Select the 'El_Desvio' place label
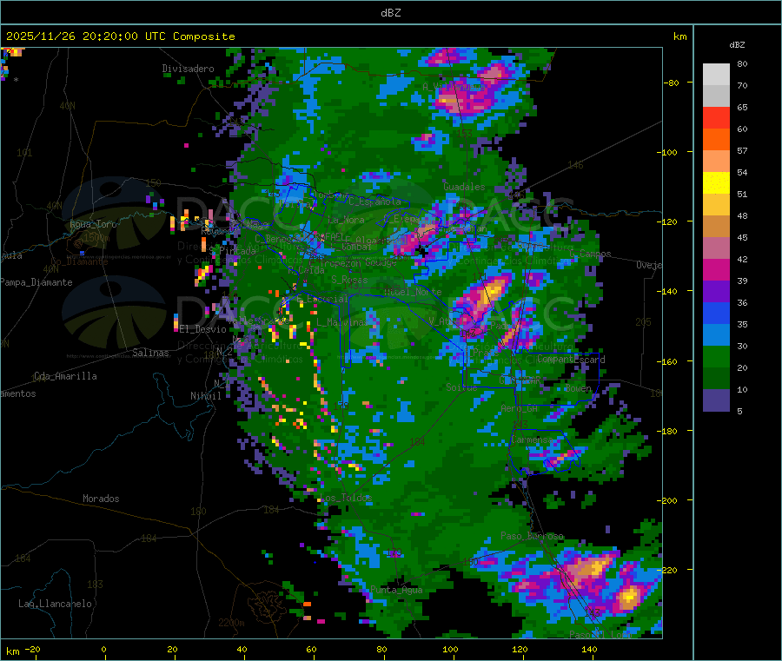The height and width of the screenshot is (661, 782). pyautogui.click(x=202, y=329)
